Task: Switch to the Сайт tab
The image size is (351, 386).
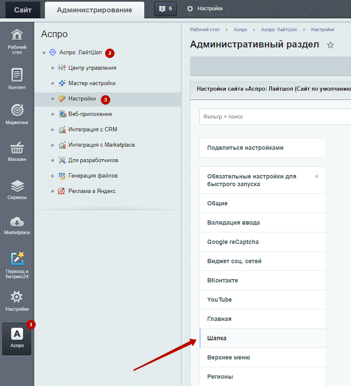Action: point(23,10)
